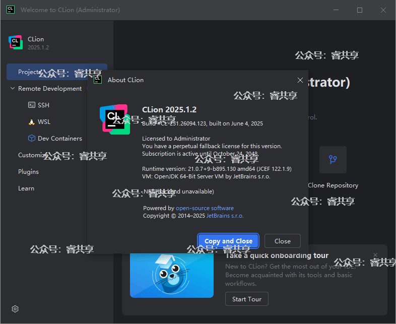Viewport: 396px width, 324px height.
Task: Click the 'Subscription is active until' line
Action: click(x=201, y=154)
